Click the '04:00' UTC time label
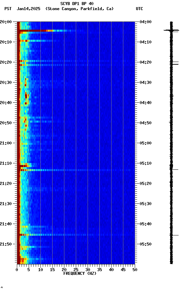 pos(146,22)
